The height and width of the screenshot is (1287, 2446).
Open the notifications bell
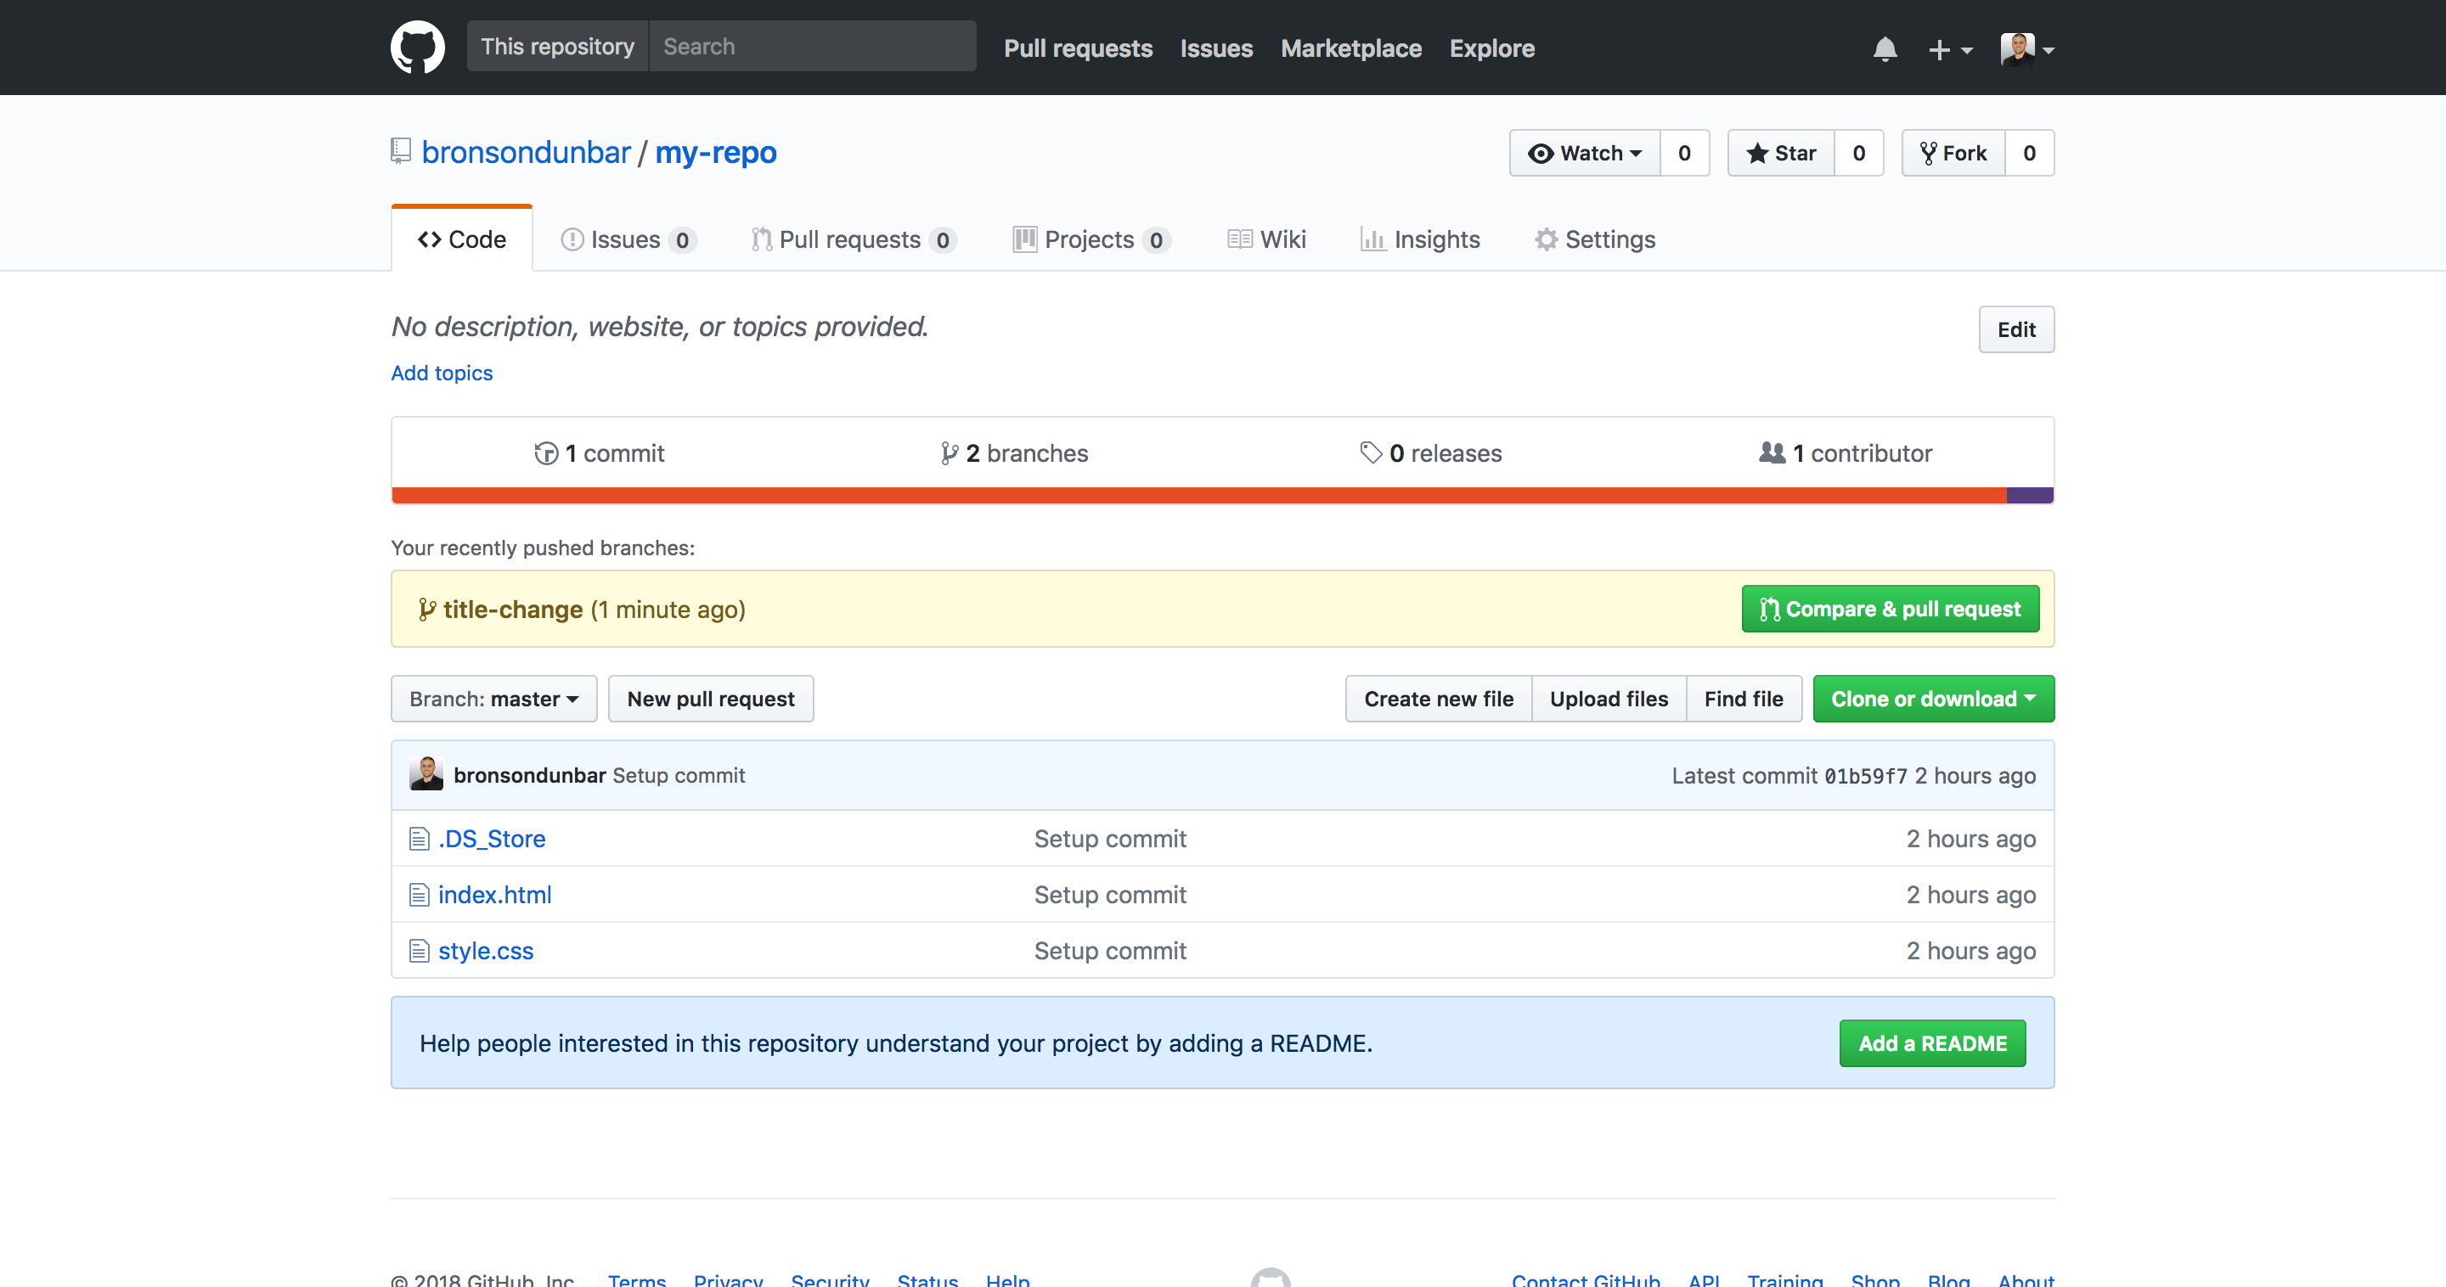[x=1884, y=48]
